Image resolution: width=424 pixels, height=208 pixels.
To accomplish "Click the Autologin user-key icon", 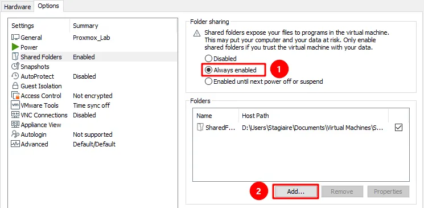I will pyautogui.click(x=15, y=134).
